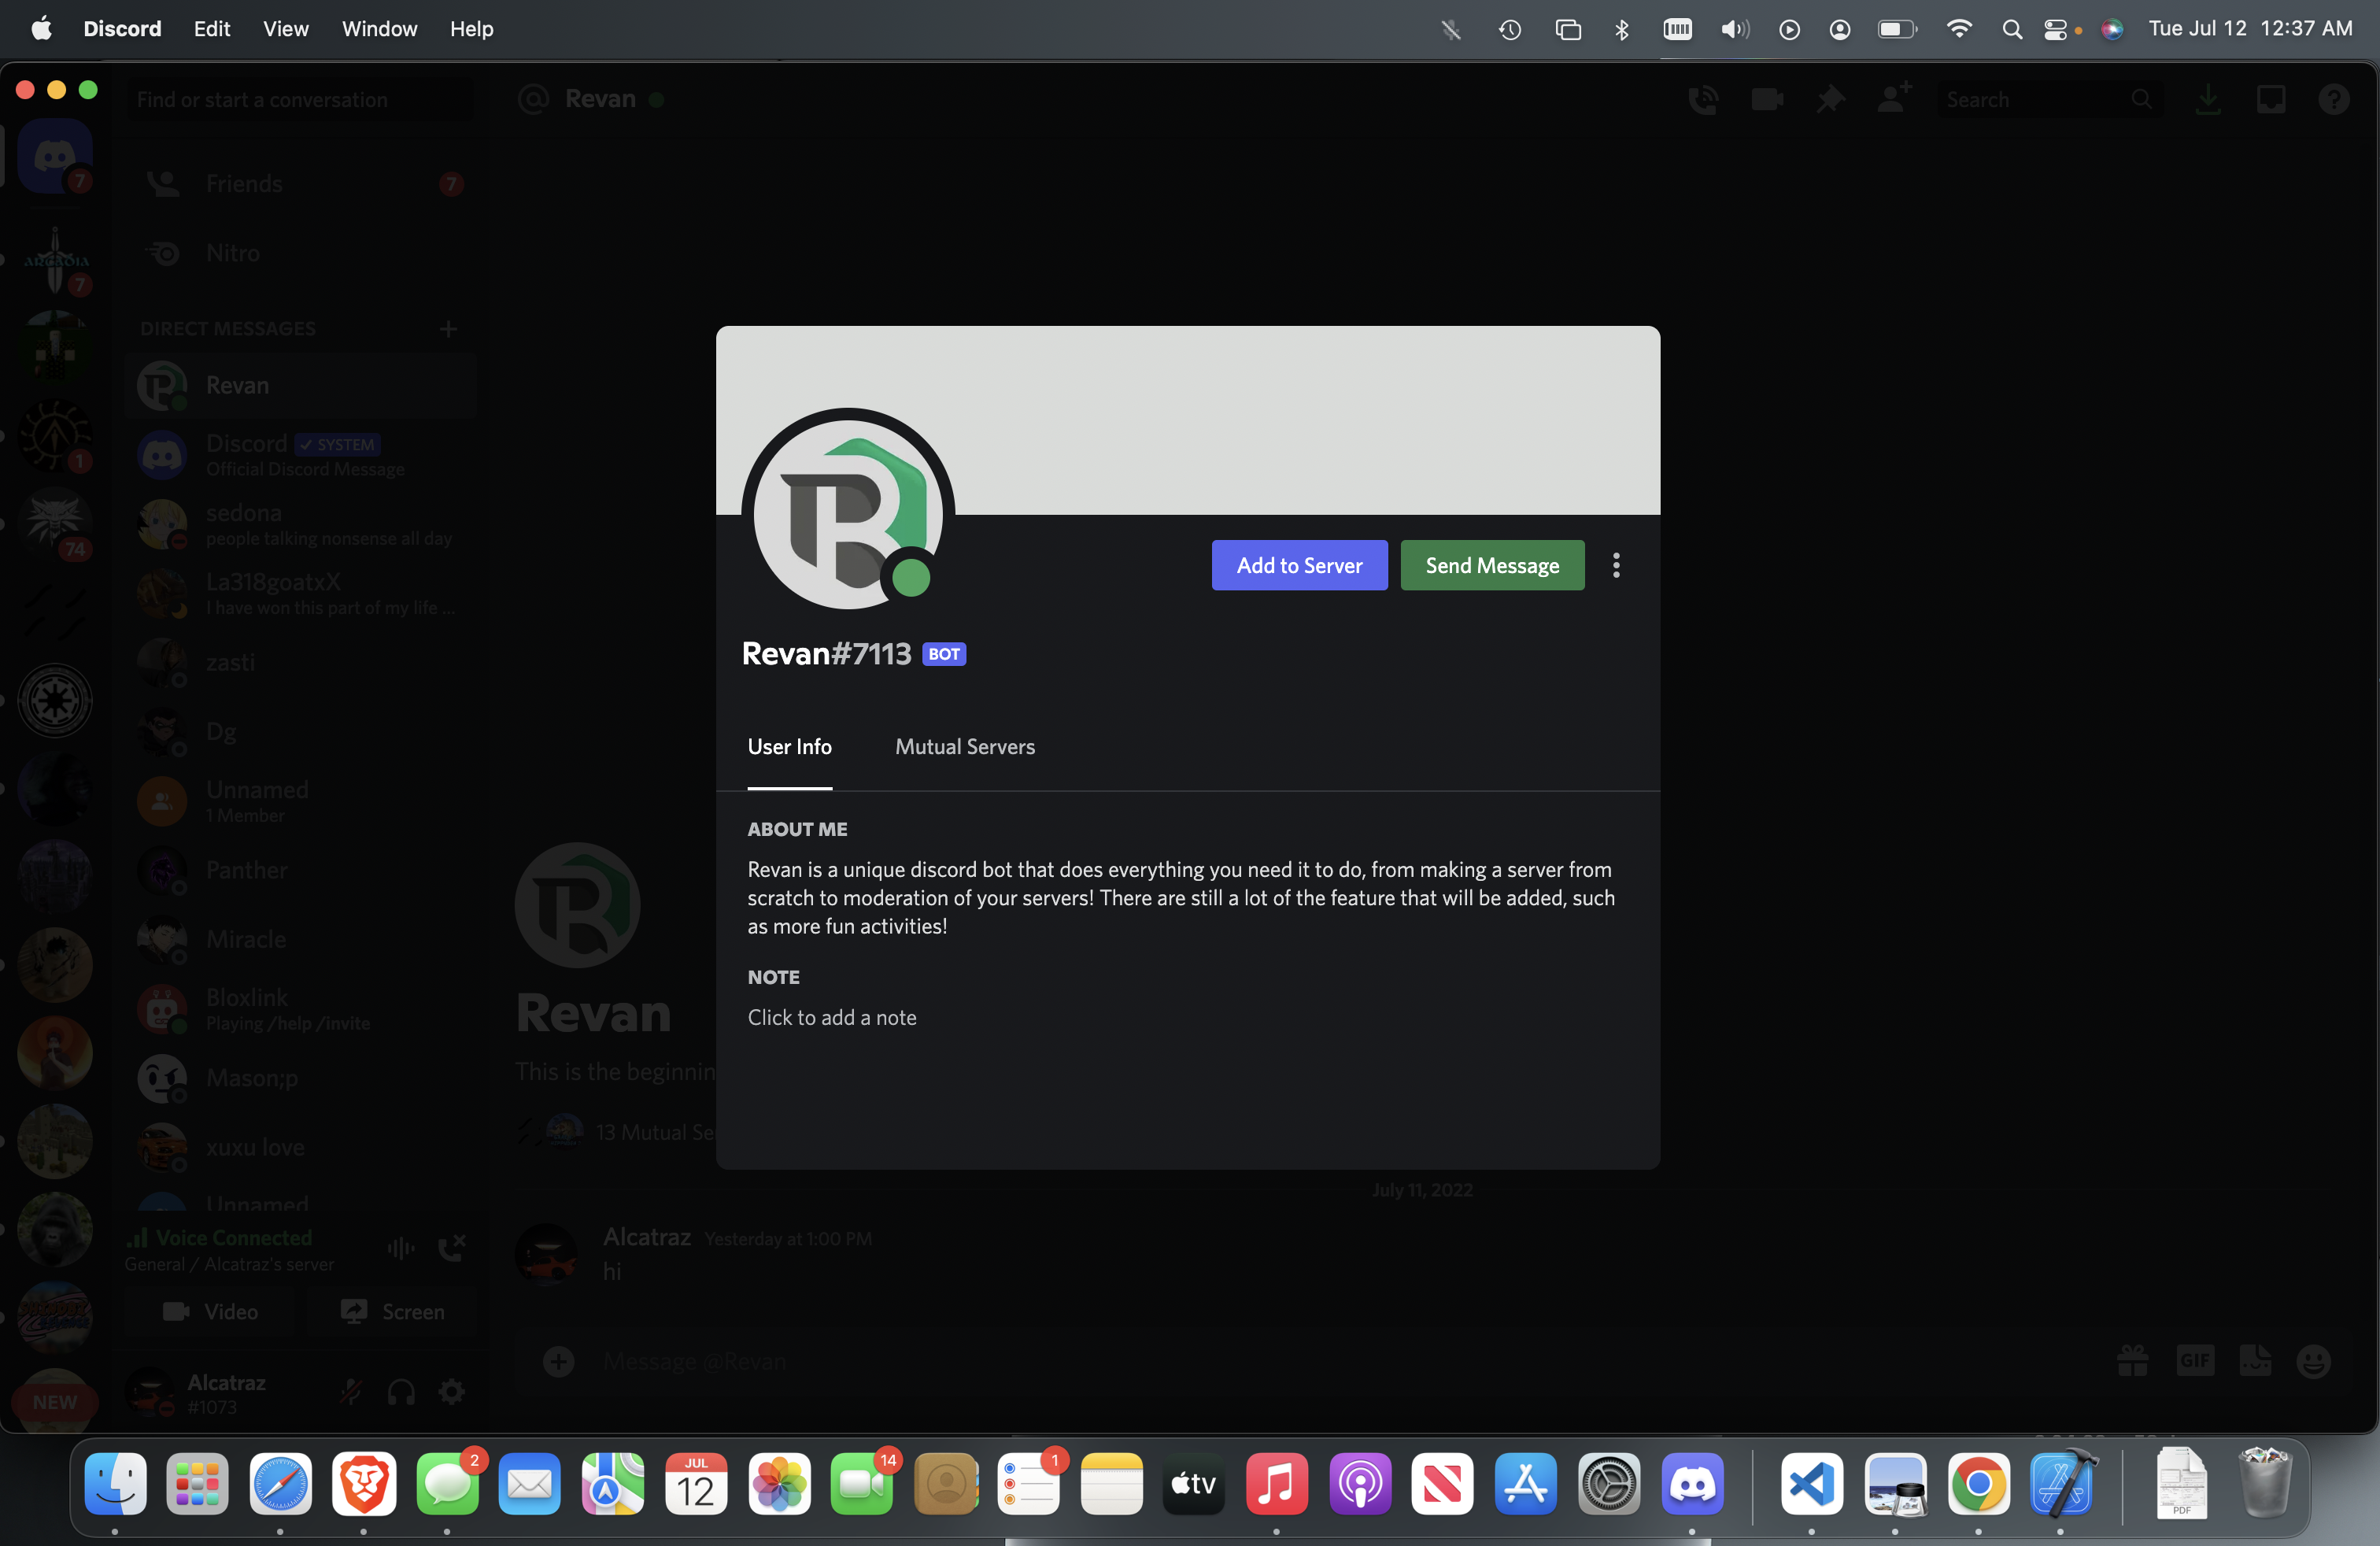Open the three-dot more options menu

tap(1615, 565)
